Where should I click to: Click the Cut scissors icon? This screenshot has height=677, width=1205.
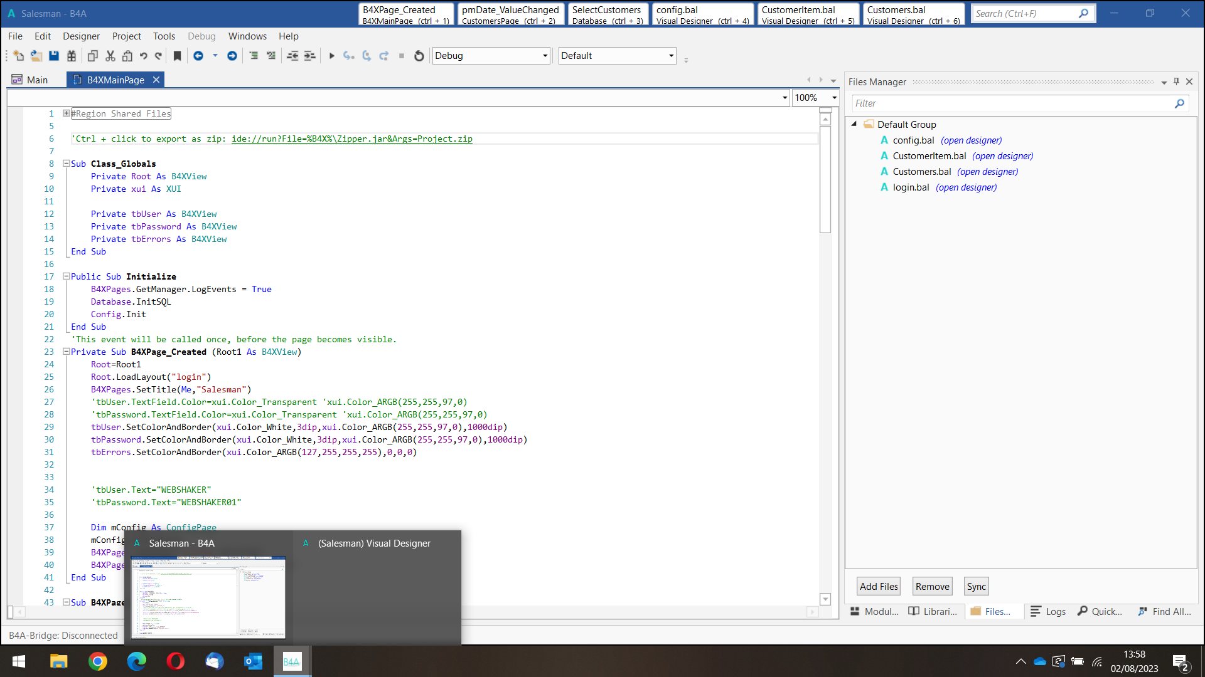[x=110, y=56]
